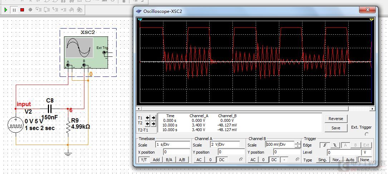The height and width of the screenshot is (174, 388).
Task: Click the waveform scrollbar right arrow
Action: (372, 109)
